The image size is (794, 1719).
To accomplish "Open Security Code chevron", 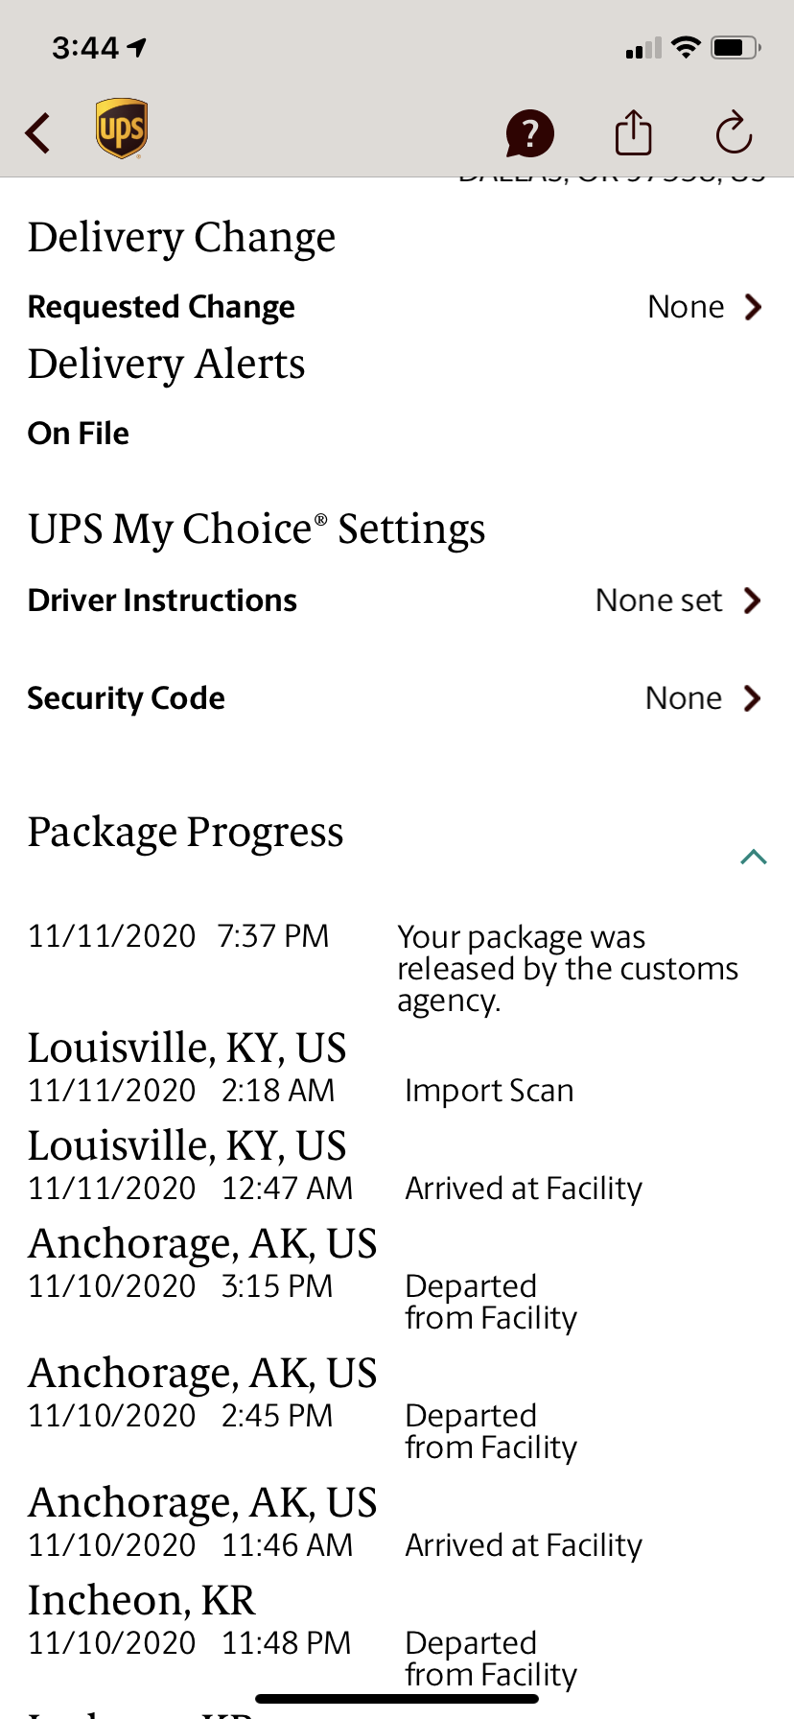I will 753,698.
